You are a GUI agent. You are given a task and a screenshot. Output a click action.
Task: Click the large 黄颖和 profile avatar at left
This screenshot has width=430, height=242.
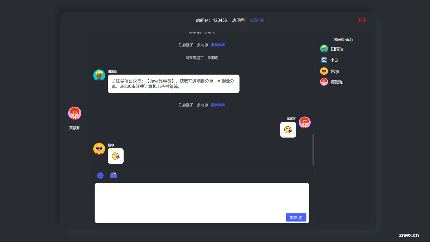click(75, 113)
